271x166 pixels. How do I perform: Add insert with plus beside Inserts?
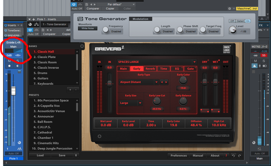(x=22, y=25)
